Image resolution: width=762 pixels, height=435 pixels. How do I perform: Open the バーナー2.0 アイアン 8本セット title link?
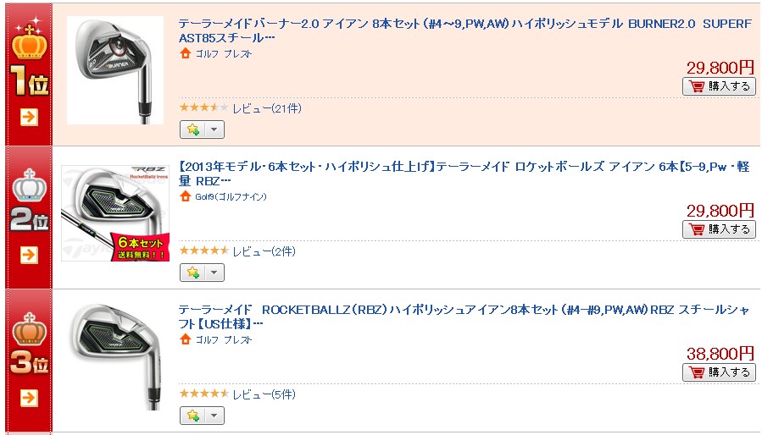pos(465,30)
